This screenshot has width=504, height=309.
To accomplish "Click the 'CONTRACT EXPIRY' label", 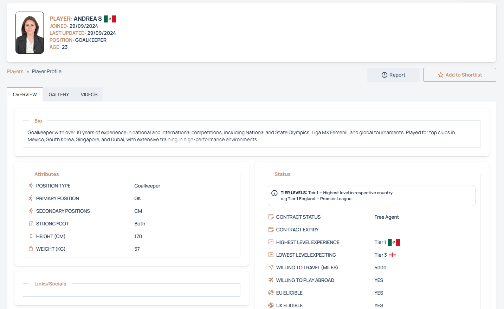I will [297, 230].
